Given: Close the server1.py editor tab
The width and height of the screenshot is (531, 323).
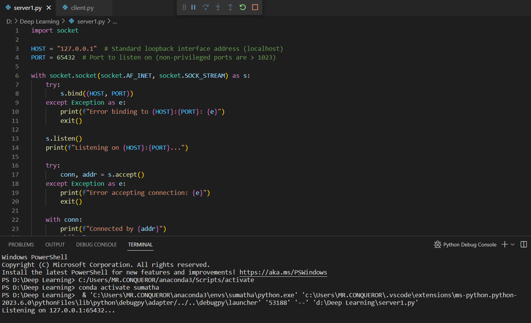Looking at the screenshot, I should 49,8.
